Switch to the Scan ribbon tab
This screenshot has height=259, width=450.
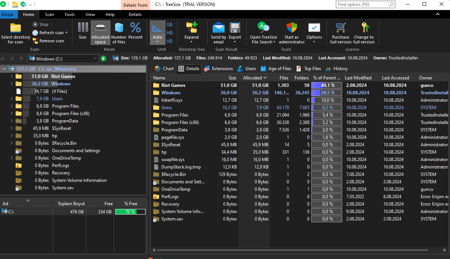coord(49,14)
